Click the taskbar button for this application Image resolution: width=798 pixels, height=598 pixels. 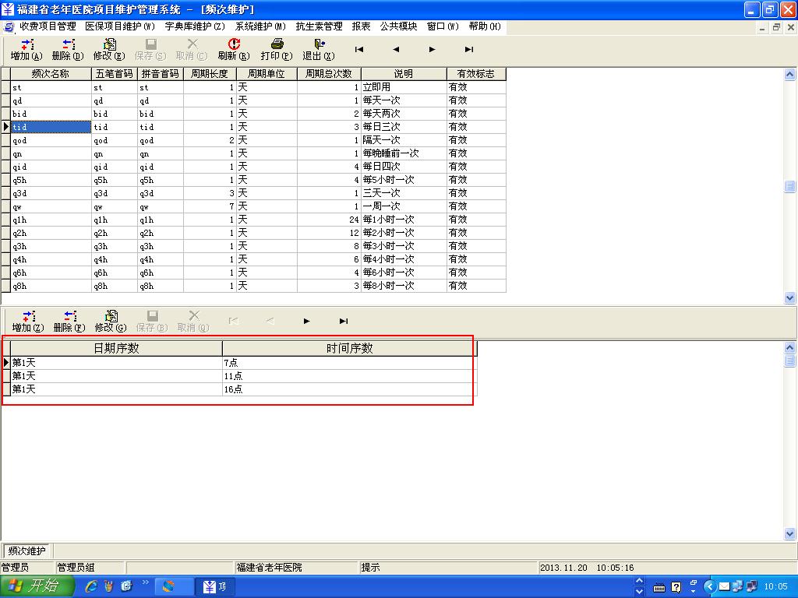tap(216, 587)
